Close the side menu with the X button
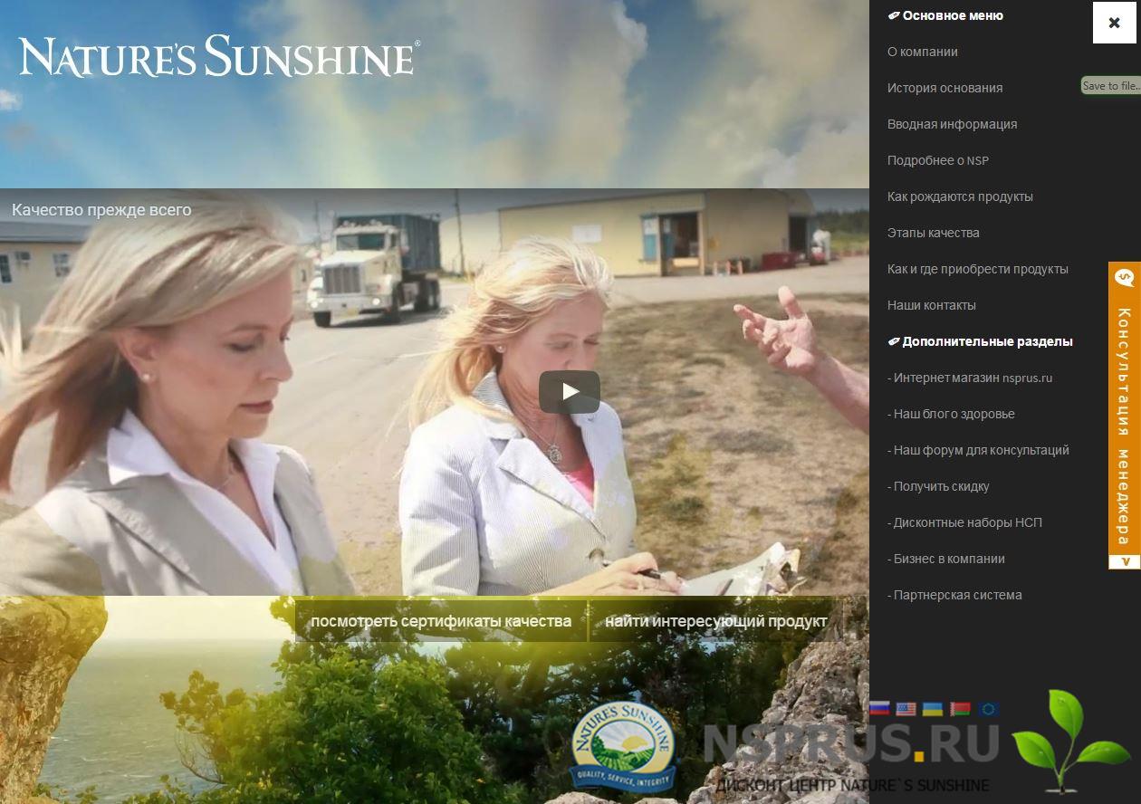 click(1114, 23)
